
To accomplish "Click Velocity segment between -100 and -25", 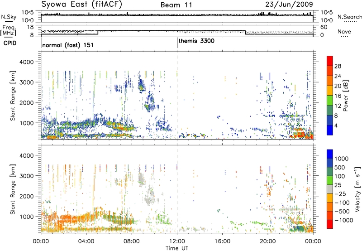I will [330, 198].
